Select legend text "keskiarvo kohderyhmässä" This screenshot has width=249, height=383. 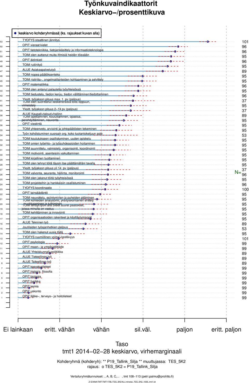tap(39, 33)
